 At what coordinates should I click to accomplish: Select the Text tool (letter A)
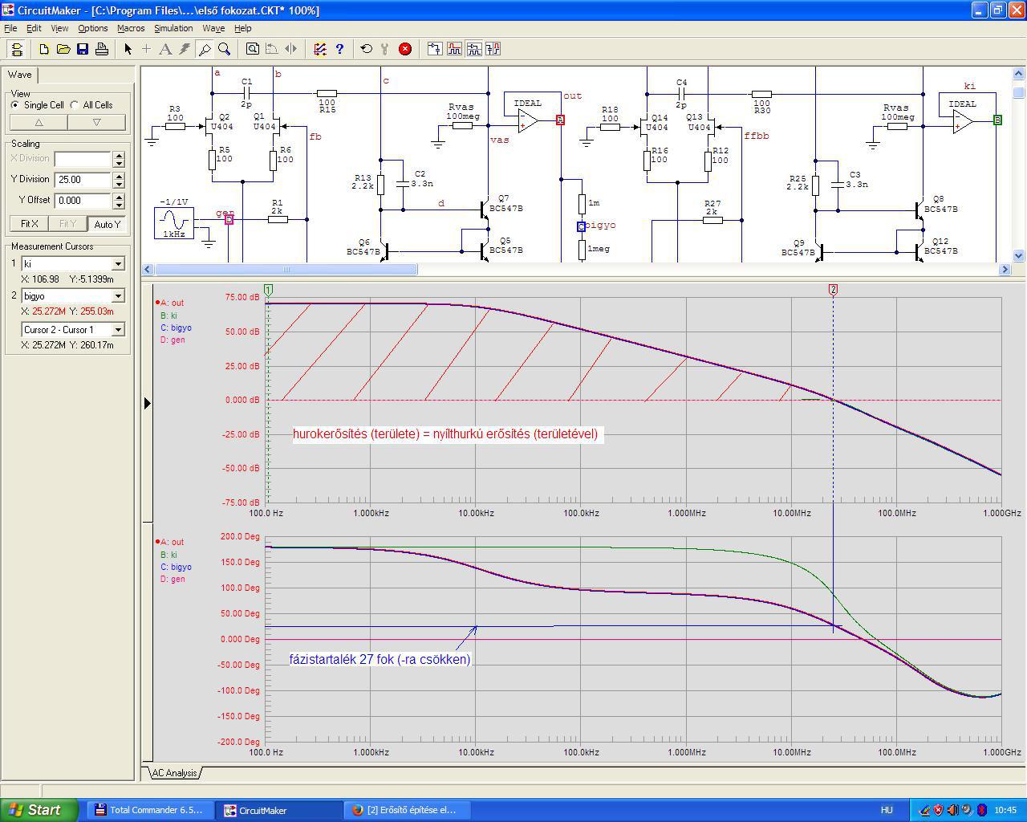tap(165, 49)
